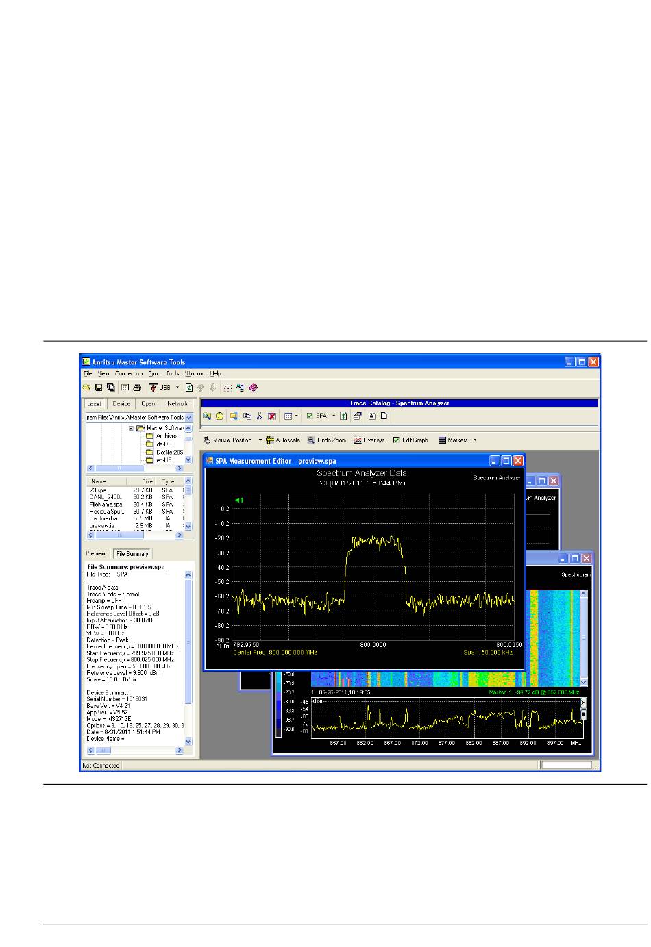Open the Overlays tool
Image resolution: width=651 pixels, height=947 pixels.
[369, 440]
